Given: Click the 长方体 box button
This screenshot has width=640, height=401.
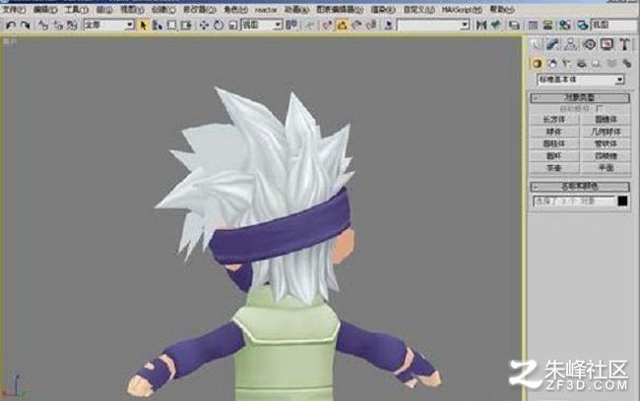Looking at the screenshot, I should 554,119.
